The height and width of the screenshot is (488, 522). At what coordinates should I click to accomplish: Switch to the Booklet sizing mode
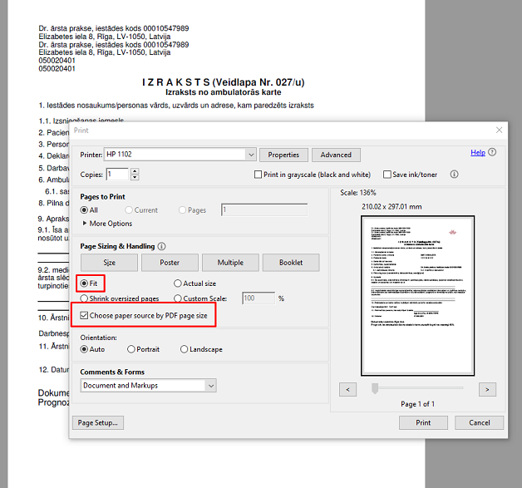291,263
